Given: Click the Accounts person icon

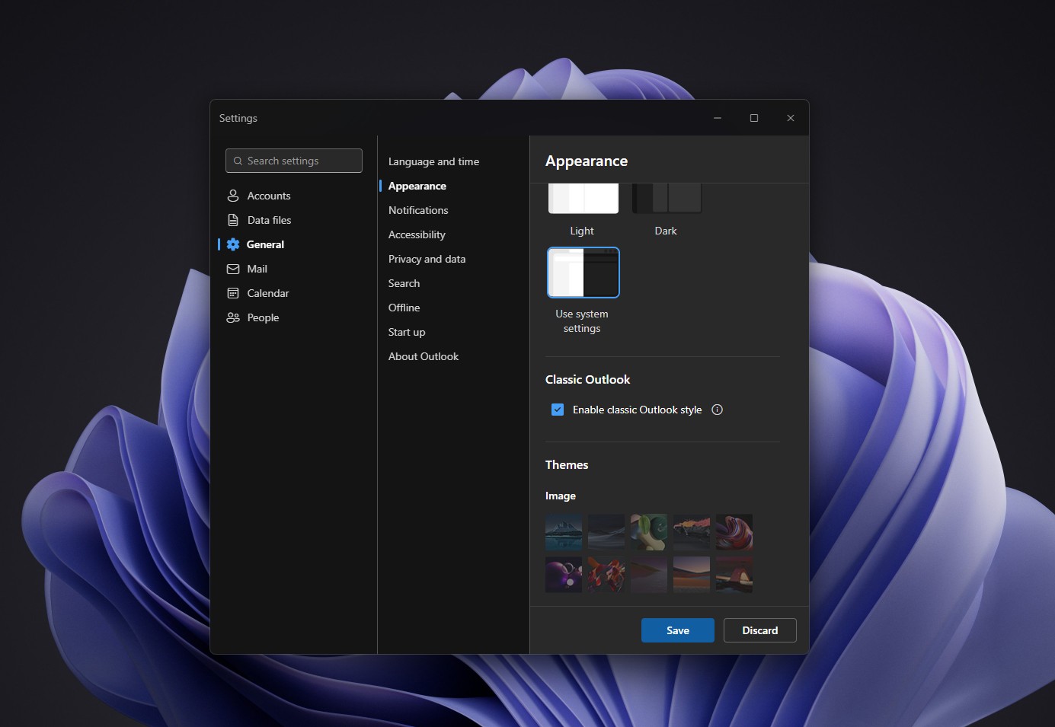Looking at the screenshot, I should pos(233,196).
